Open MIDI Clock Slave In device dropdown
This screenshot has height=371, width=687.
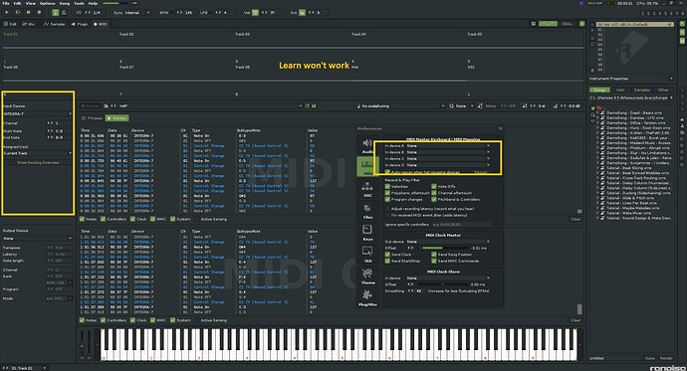coord(448,278)
